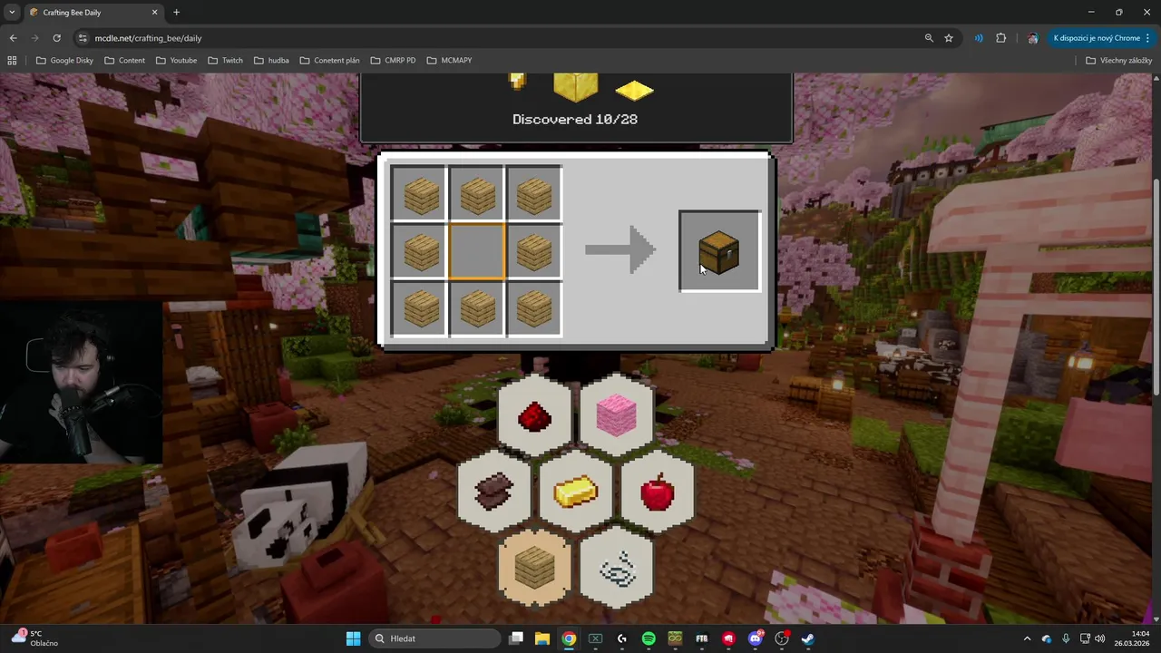Open the MCMAPY bookmark folder
1161x653 pixels.
[449, 60]
